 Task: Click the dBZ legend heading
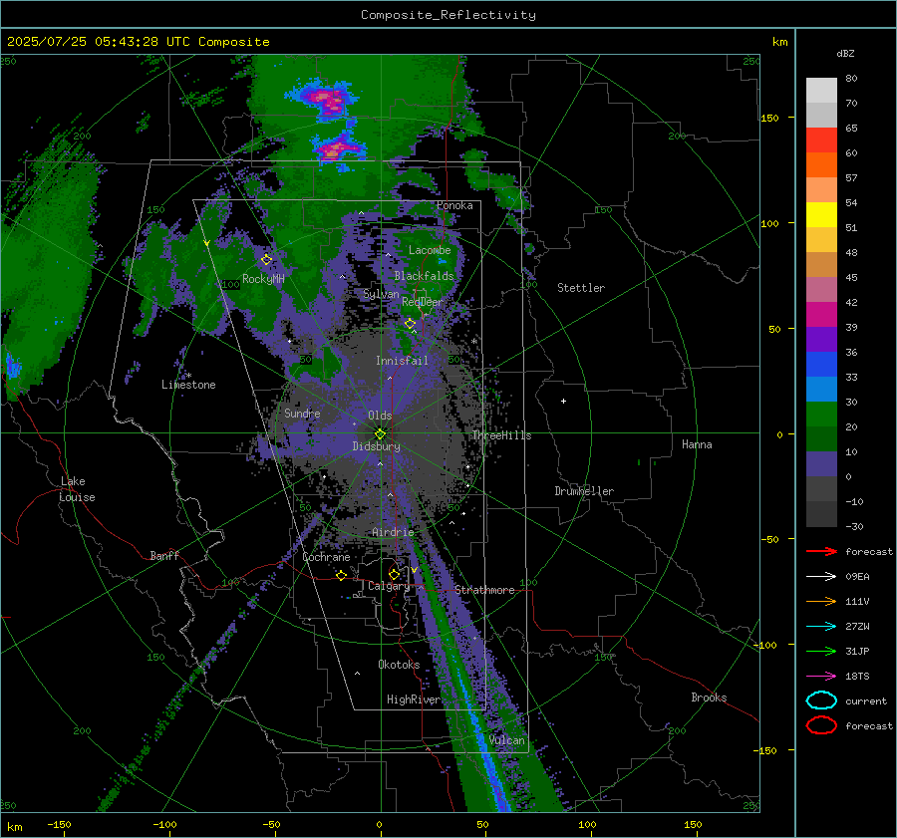tap(845, 53)
